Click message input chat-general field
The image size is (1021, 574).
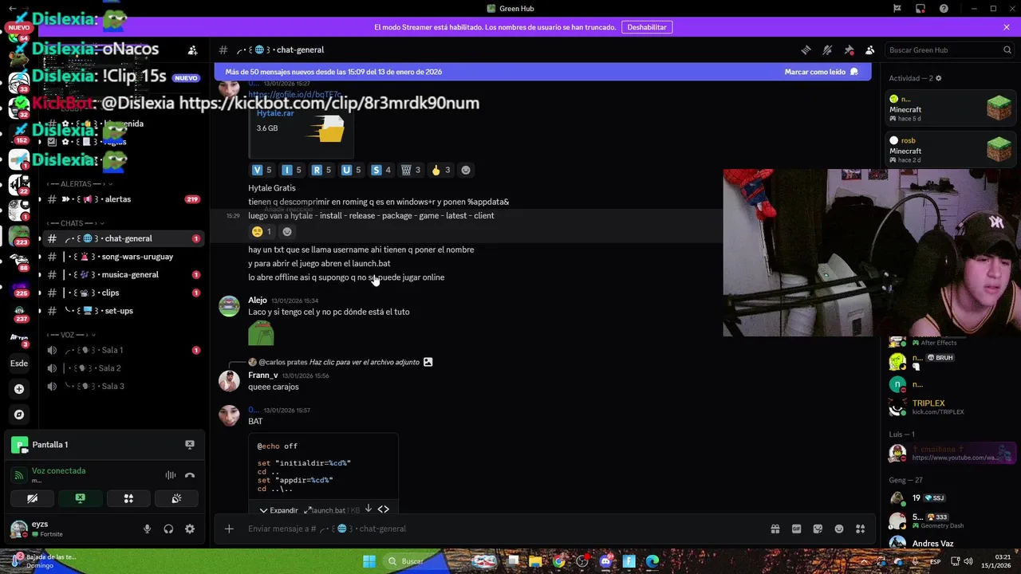click(503, 529)
